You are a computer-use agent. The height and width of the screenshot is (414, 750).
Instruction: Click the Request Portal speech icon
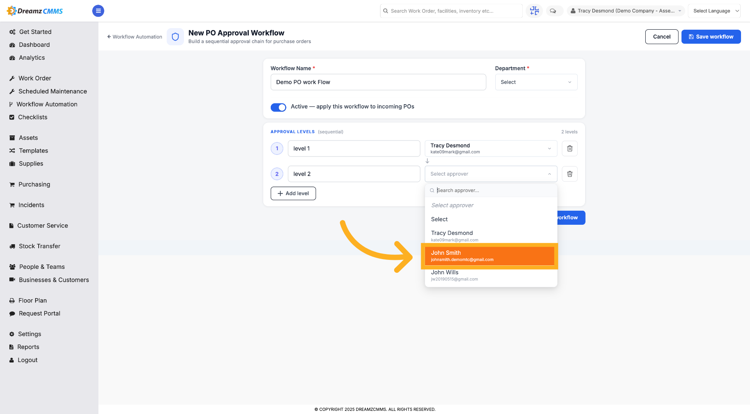coord(12,314)
